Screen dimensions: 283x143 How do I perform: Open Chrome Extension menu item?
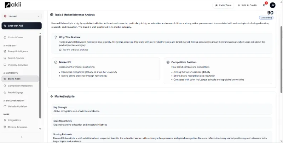[17, 127]
